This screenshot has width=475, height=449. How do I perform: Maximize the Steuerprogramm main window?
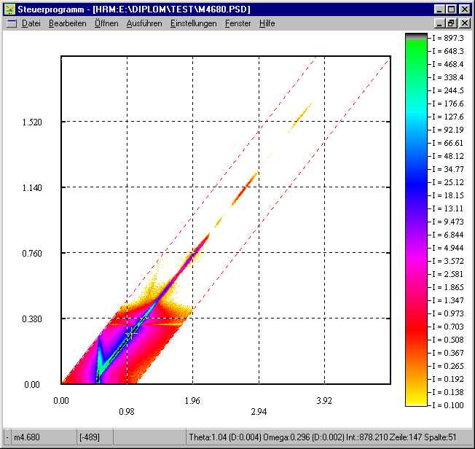(x=452, y=9)
